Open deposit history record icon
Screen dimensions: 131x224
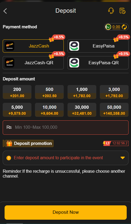122,11
